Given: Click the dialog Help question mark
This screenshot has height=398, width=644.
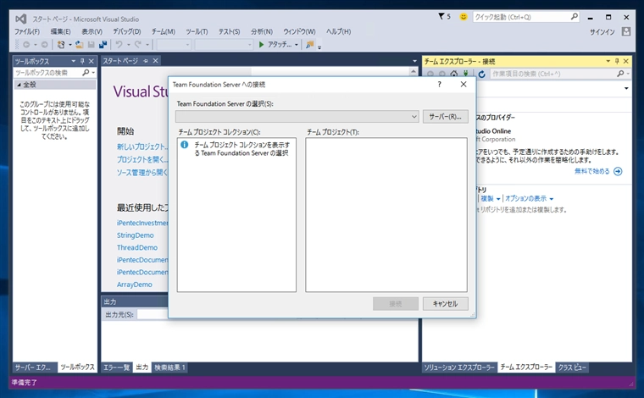Looking at the screenshot, I should (440, 84).
